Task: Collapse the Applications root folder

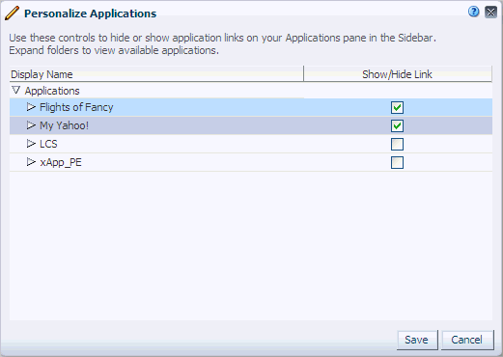Action: click(15, 90)
